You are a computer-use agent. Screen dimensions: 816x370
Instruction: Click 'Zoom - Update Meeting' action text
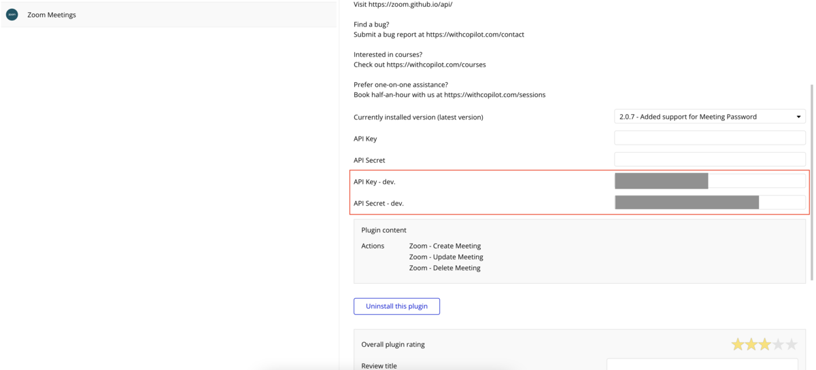point(446,257)
